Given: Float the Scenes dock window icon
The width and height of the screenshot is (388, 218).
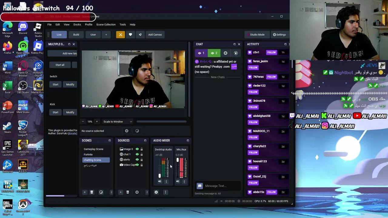Looking at the screenshot, I should [110, 140].
